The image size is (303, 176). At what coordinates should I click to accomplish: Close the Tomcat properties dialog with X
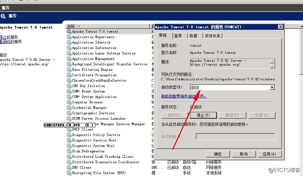(x=281, y=27)
